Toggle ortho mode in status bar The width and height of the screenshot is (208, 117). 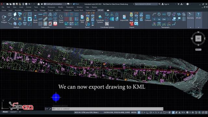tap(148, 112)
